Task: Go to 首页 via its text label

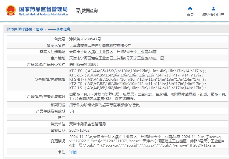Action: point(190,15)
